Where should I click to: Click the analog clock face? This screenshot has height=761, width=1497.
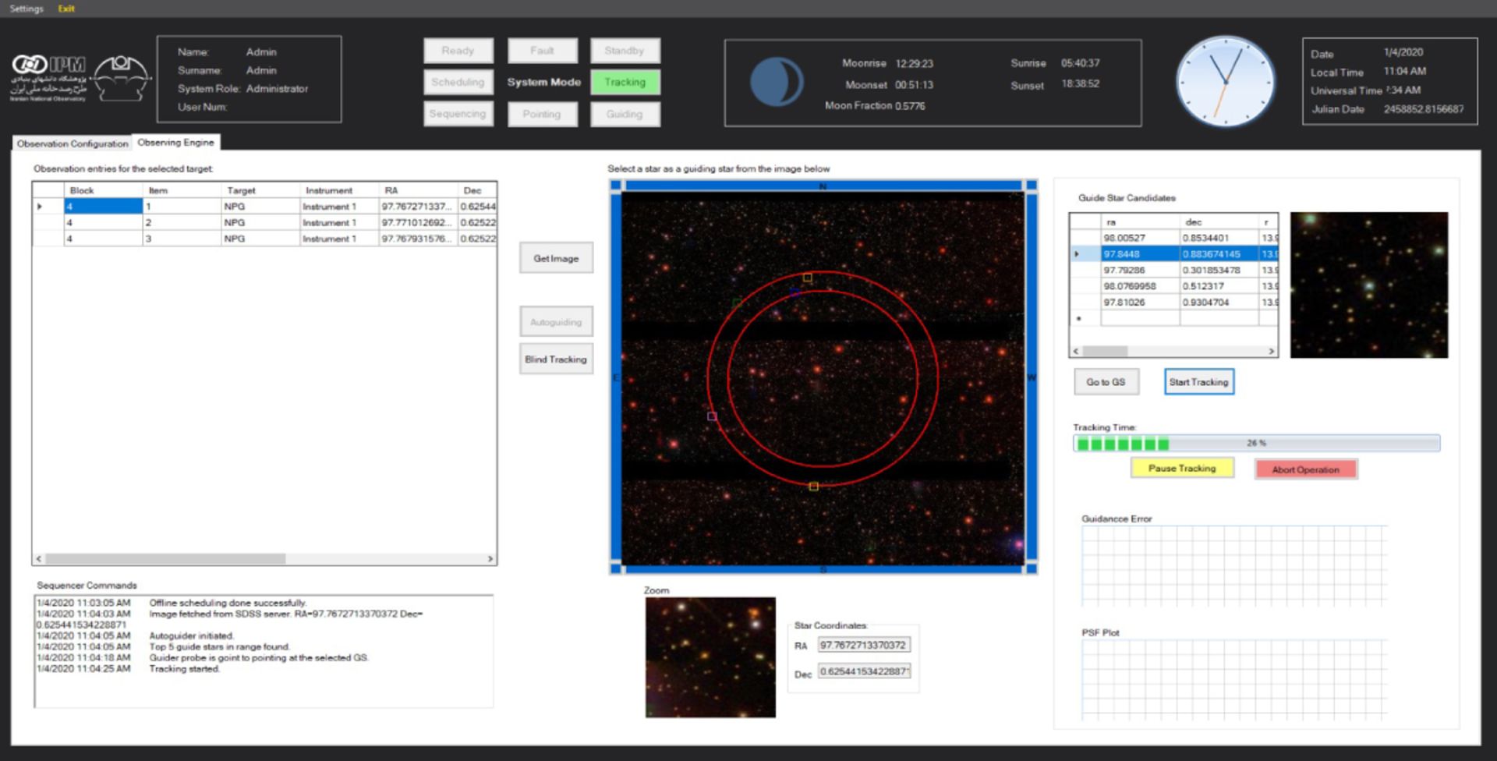pos(1225,81)
